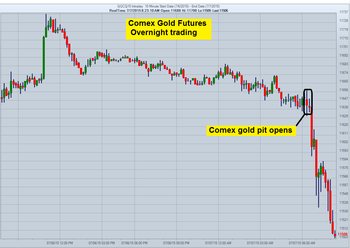Click the 11602 price axis label
This screenshot has height=248, width=350.
344,142
